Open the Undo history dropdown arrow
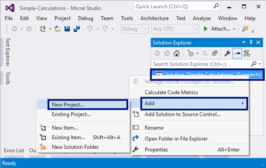 click(98, 29)
